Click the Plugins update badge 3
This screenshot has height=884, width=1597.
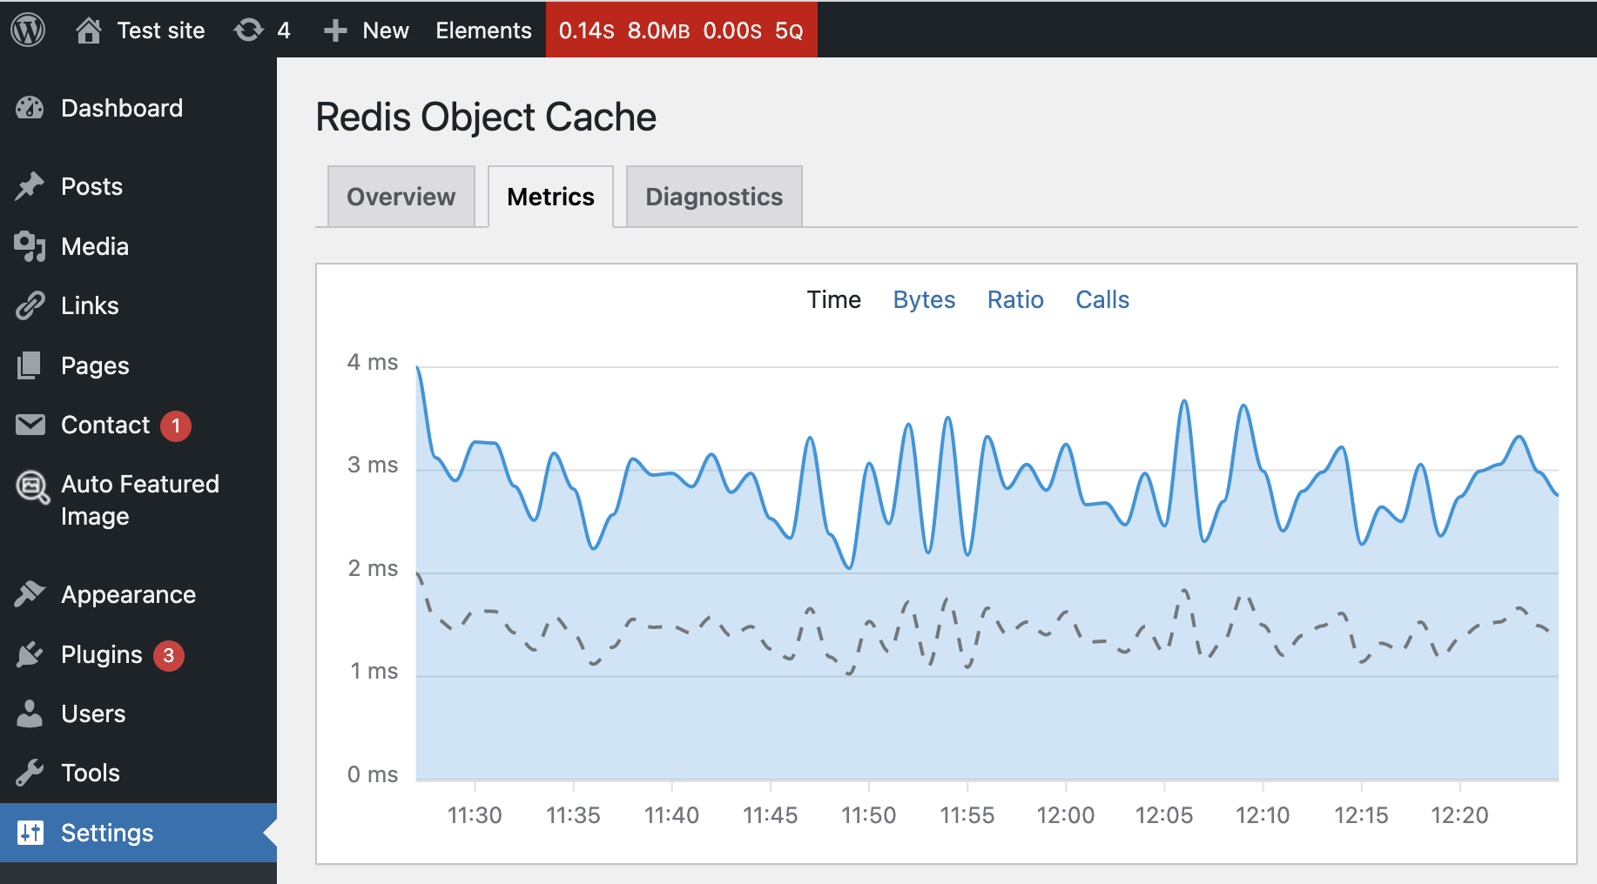[x=169, y=655]
